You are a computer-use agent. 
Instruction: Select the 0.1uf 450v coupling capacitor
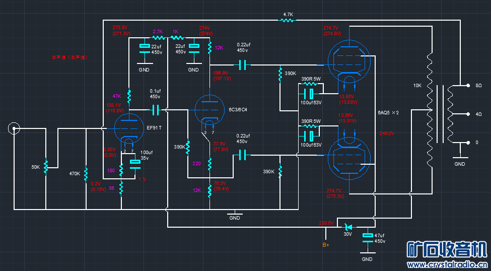[x=155, y=109]
